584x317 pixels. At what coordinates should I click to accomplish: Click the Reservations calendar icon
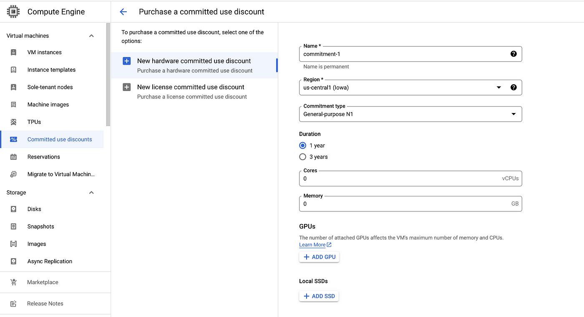pyautogui.click(x=13, y=157)
